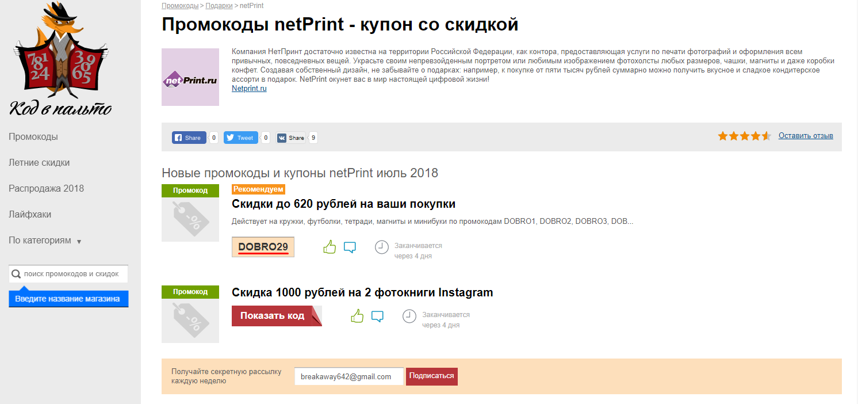Click the Промокод label on the 620 rubles offer

(x=190, y=190)
